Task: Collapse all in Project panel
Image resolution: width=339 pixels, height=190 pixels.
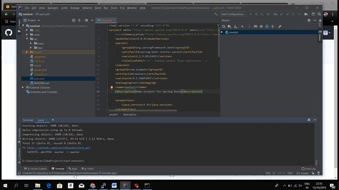Action: click(x=79, y=20)
